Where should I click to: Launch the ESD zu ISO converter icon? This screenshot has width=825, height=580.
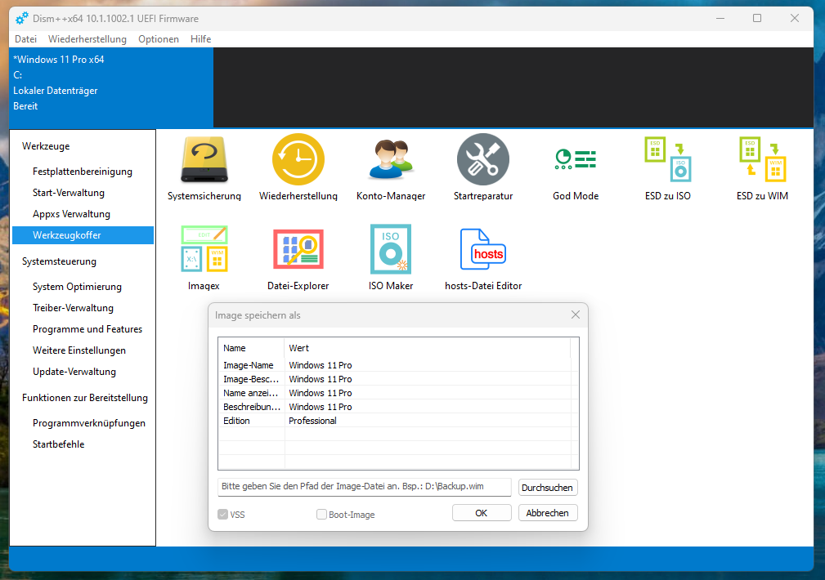pyautogui.click(x=668, y=159)
